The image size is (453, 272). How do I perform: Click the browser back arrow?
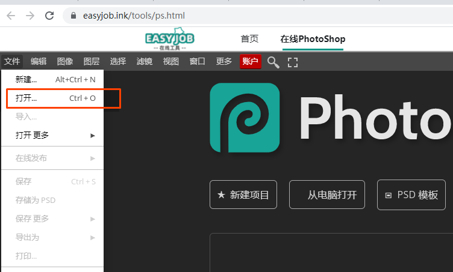11,16
